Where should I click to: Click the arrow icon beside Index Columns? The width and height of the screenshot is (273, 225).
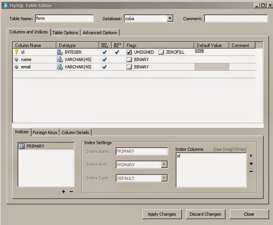[251, 156]
